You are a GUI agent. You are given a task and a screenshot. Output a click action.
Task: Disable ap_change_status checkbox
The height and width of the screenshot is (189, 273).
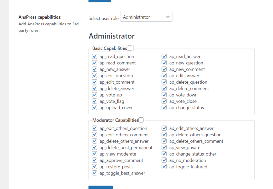point(164,108)
